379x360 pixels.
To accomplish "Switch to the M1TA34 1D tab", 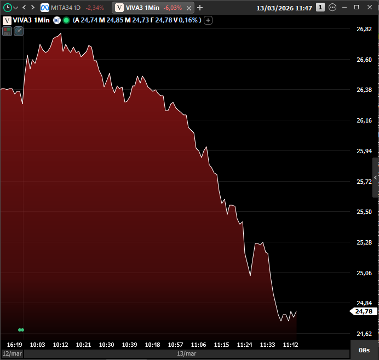I will coord(72,8).
